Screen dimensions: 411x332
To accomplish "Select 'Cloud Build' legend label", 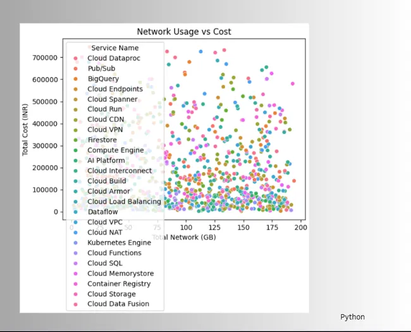I will point(107,181).
